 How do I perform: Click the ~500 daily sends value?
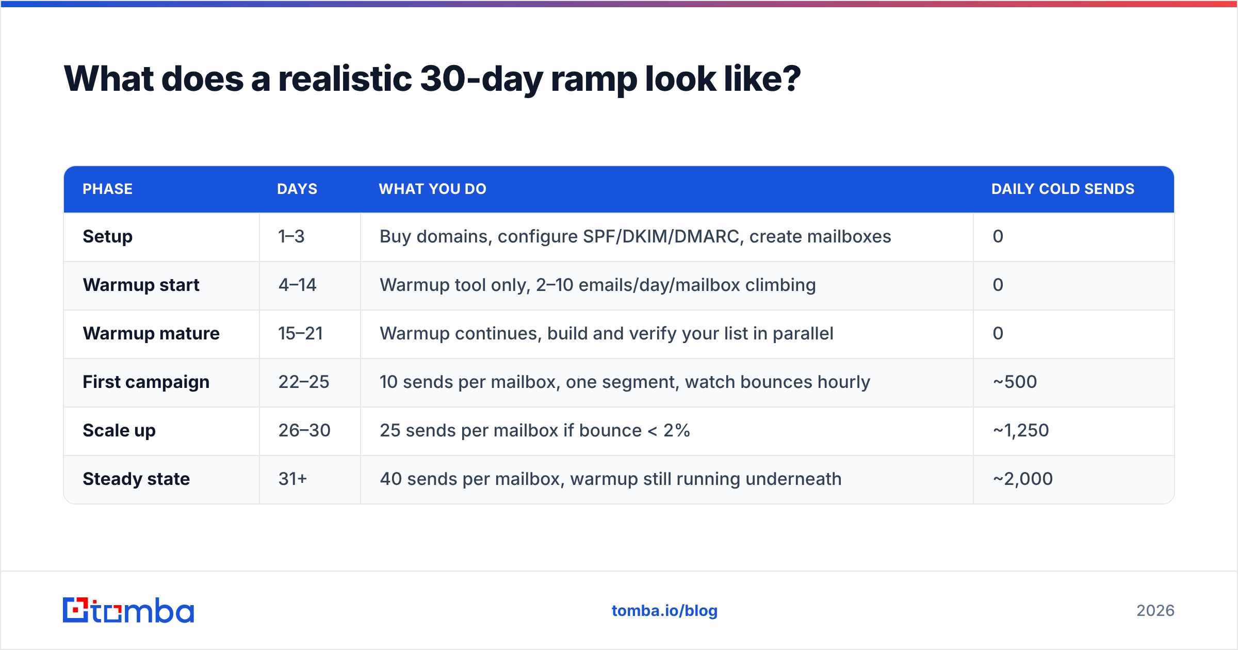[x=1015, y=382]
